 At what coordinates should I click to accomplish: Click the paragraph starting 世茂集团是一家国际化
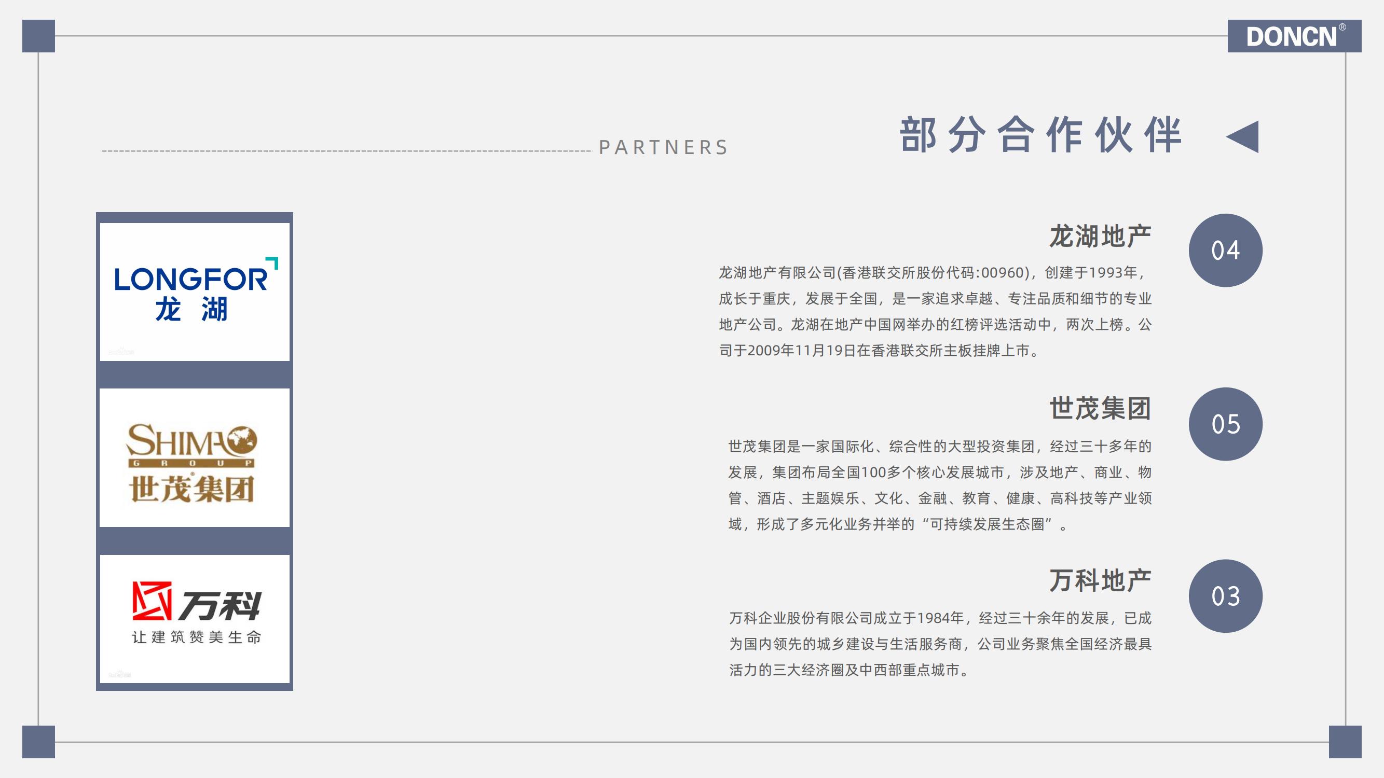coord(940,485)
